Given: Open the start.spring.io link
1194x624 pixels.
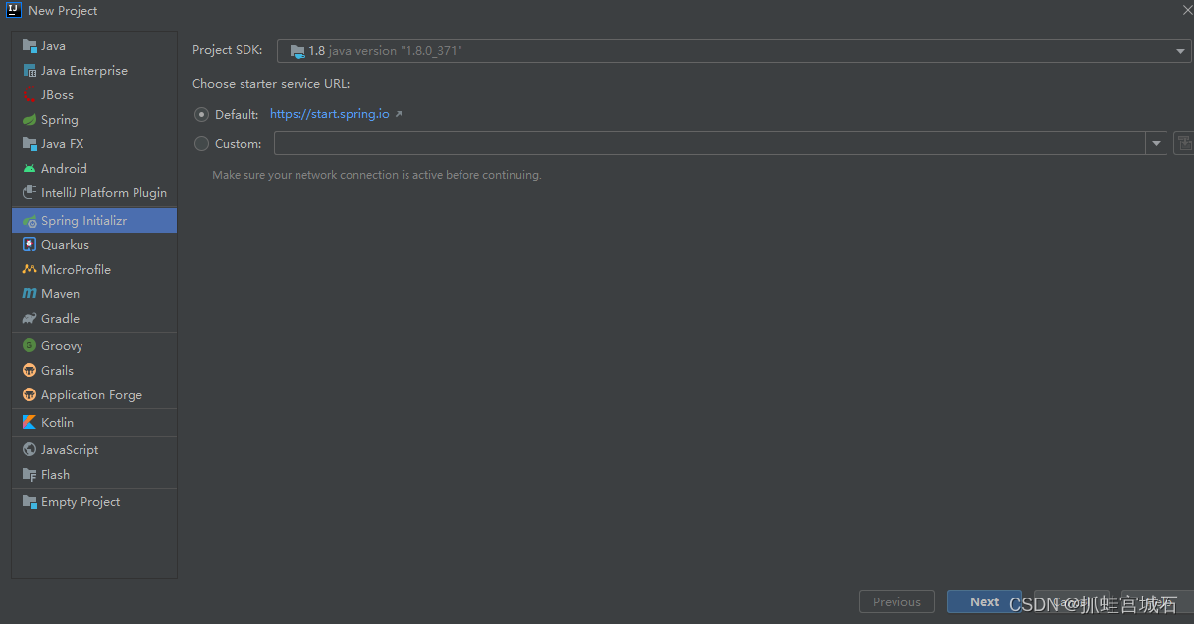Looking at the screenshot, I should (331, 114).
